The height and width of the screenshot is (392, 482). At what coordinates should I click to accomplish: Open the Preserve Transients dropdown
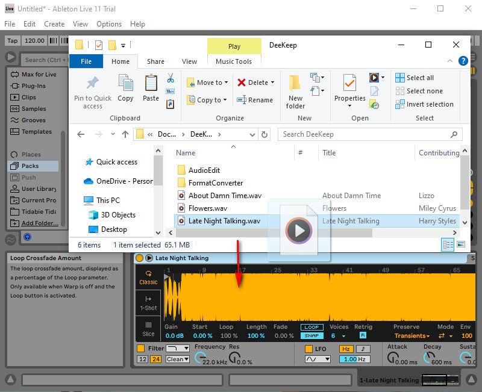(412, 336)
